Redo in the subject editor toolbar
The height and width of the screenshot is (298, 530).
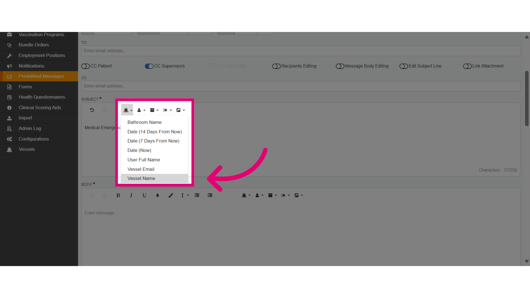click(x=105, y=110)
